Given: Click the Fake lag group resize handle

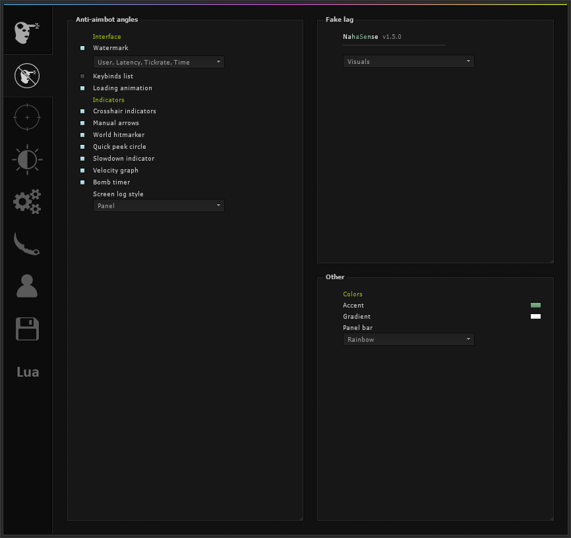Looking at the screenshot, I should pos(552,261).
